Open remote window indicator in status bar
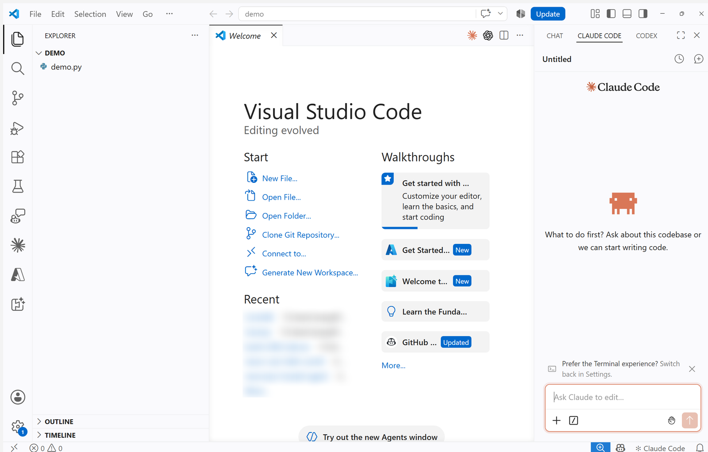 (14, 448)
